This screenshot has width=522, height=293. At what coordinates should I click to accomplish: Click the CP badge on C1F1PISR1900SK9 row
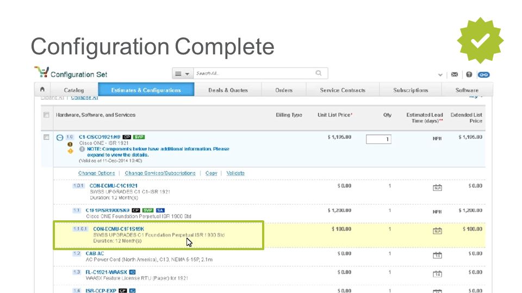[136, 211]
